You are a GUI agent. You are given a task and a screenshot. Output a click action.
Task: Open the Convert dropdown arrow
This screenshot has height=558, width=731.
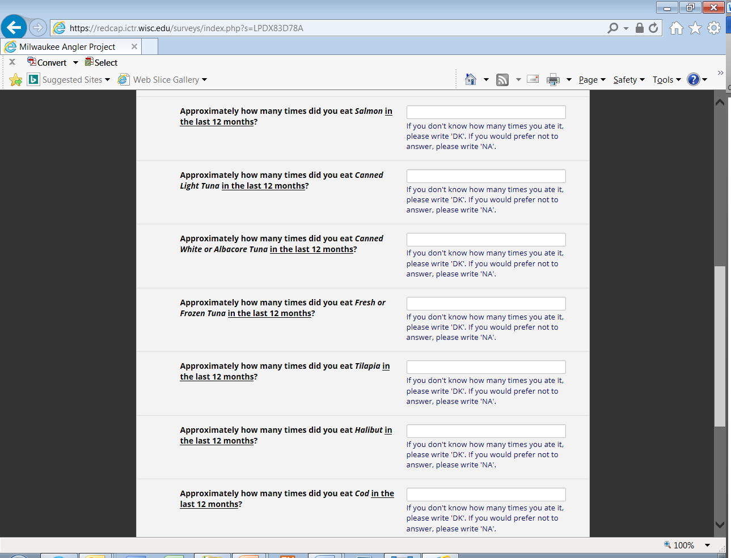click(x=75, y=62)
